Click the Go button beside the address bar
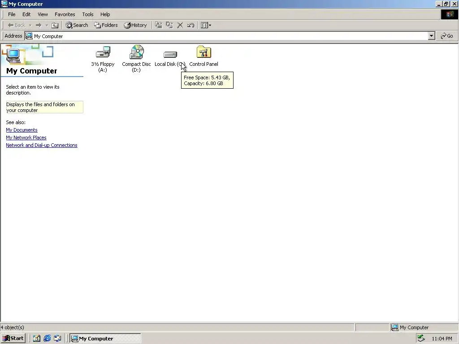Image resolution: width=459 pixels, height=344 pixels. tap(447, 36)
